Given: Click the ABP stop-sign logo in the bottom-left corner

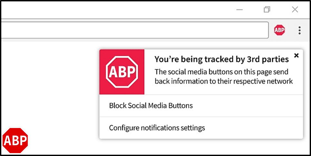Looking at the screenshot, I should pos(15,141).
